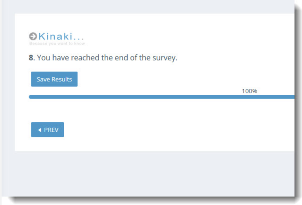Click the question number 8

point(31,58)
